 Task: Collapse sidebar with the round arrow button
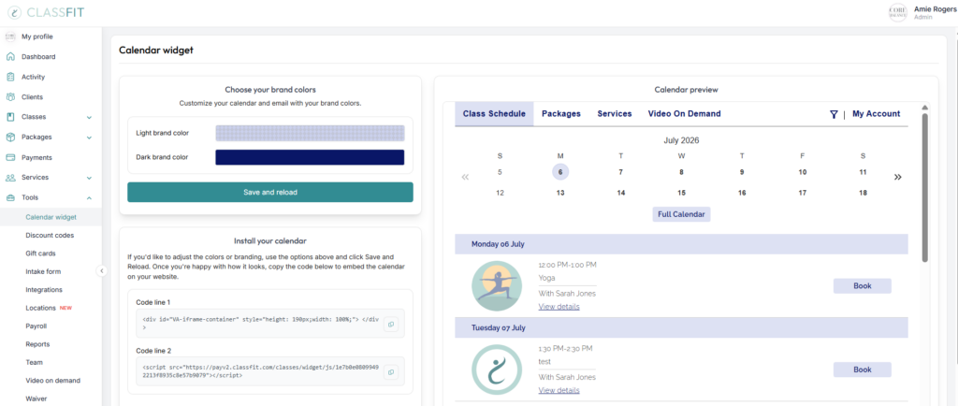click(102, 270)
